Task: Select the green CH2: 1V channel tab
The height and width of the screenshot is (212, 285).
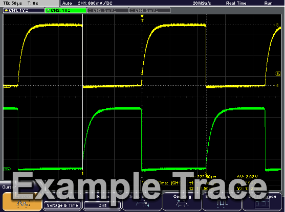Action: pyautogui.click(x=65, y=10)
